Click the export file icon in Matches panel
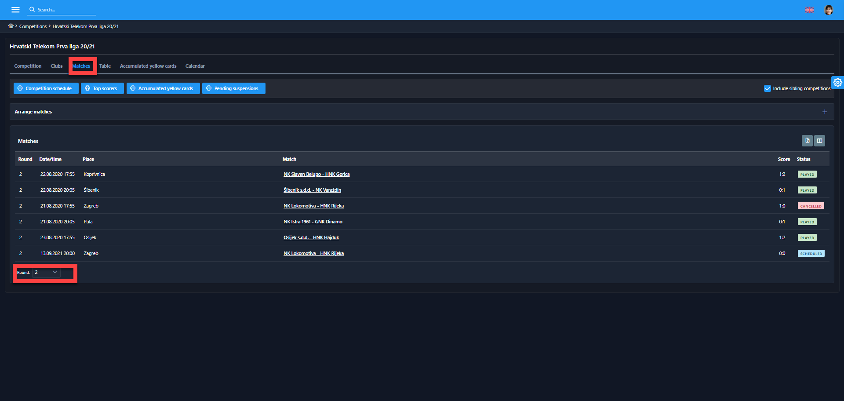Viewport: 844px width, 401px height. (807, 141)
